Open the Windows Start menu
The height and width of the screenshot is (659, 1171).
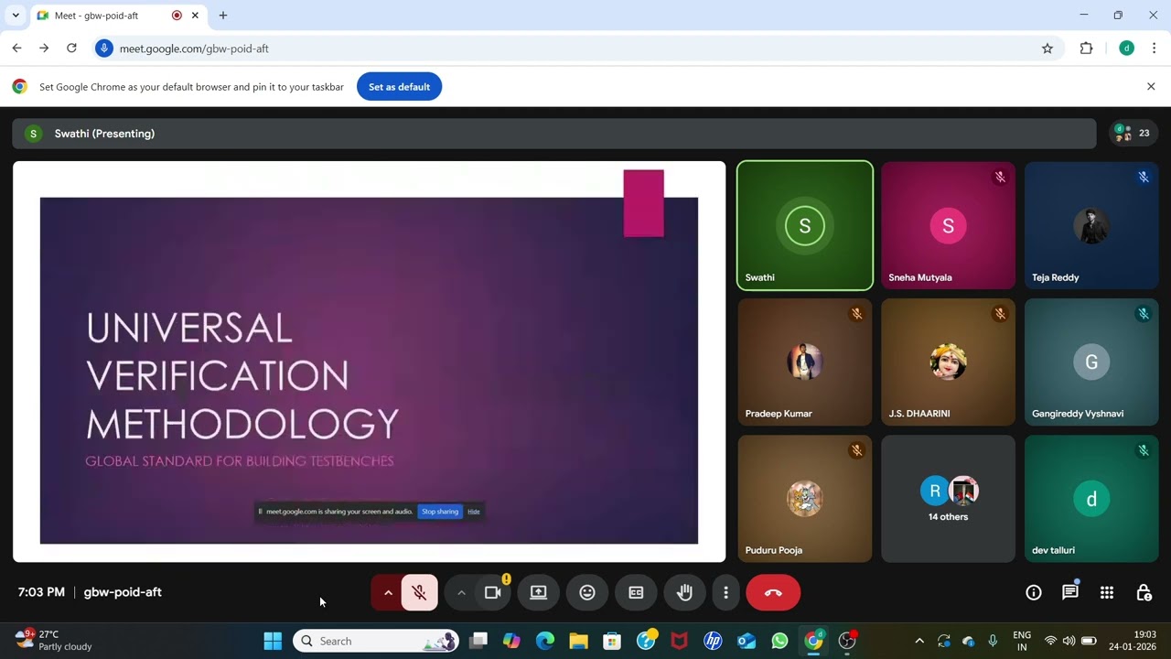273,641
